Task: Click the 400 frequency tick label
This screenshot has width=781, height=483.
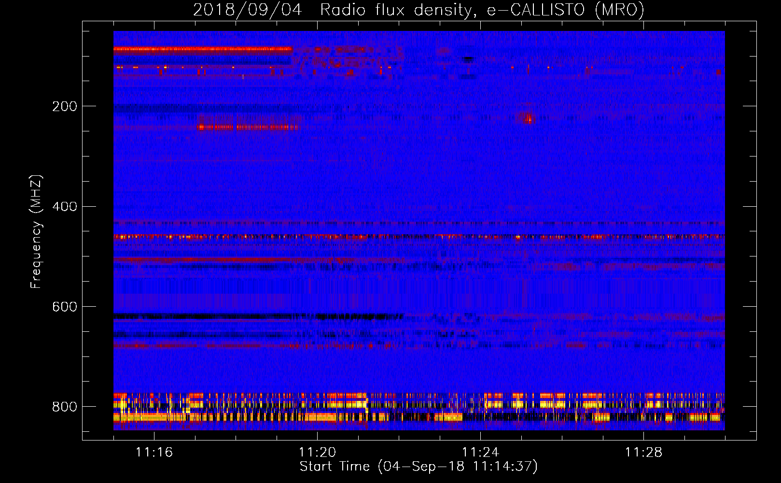Action: tap(65, 207)
